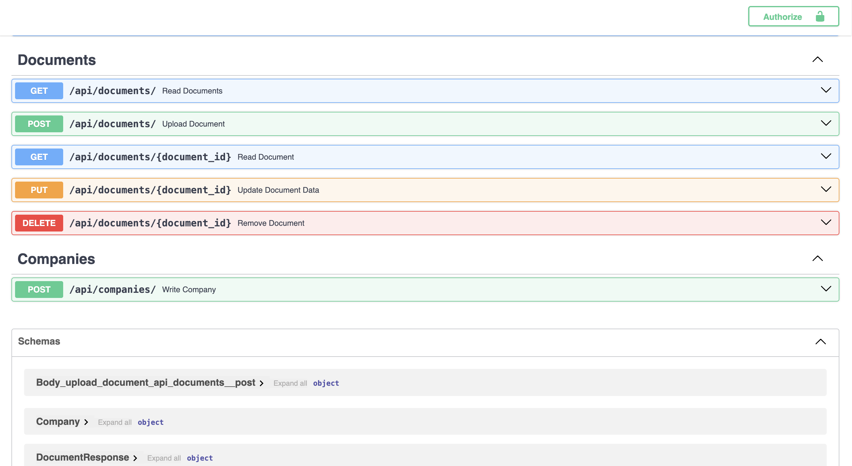Click the red DELETE method badge
The width and height of the screenshot is (852, 466).
(x=39, y=223)
